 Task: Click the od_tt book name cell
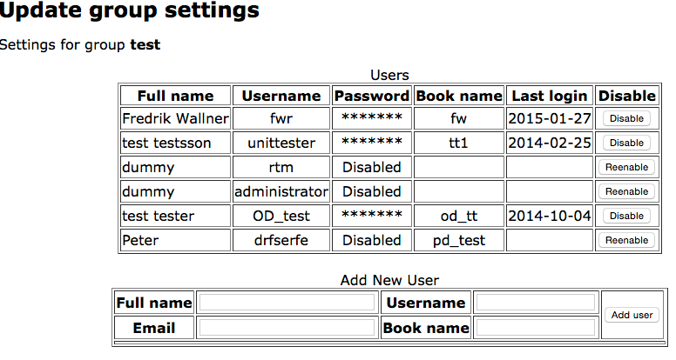(x=459, y=216)
